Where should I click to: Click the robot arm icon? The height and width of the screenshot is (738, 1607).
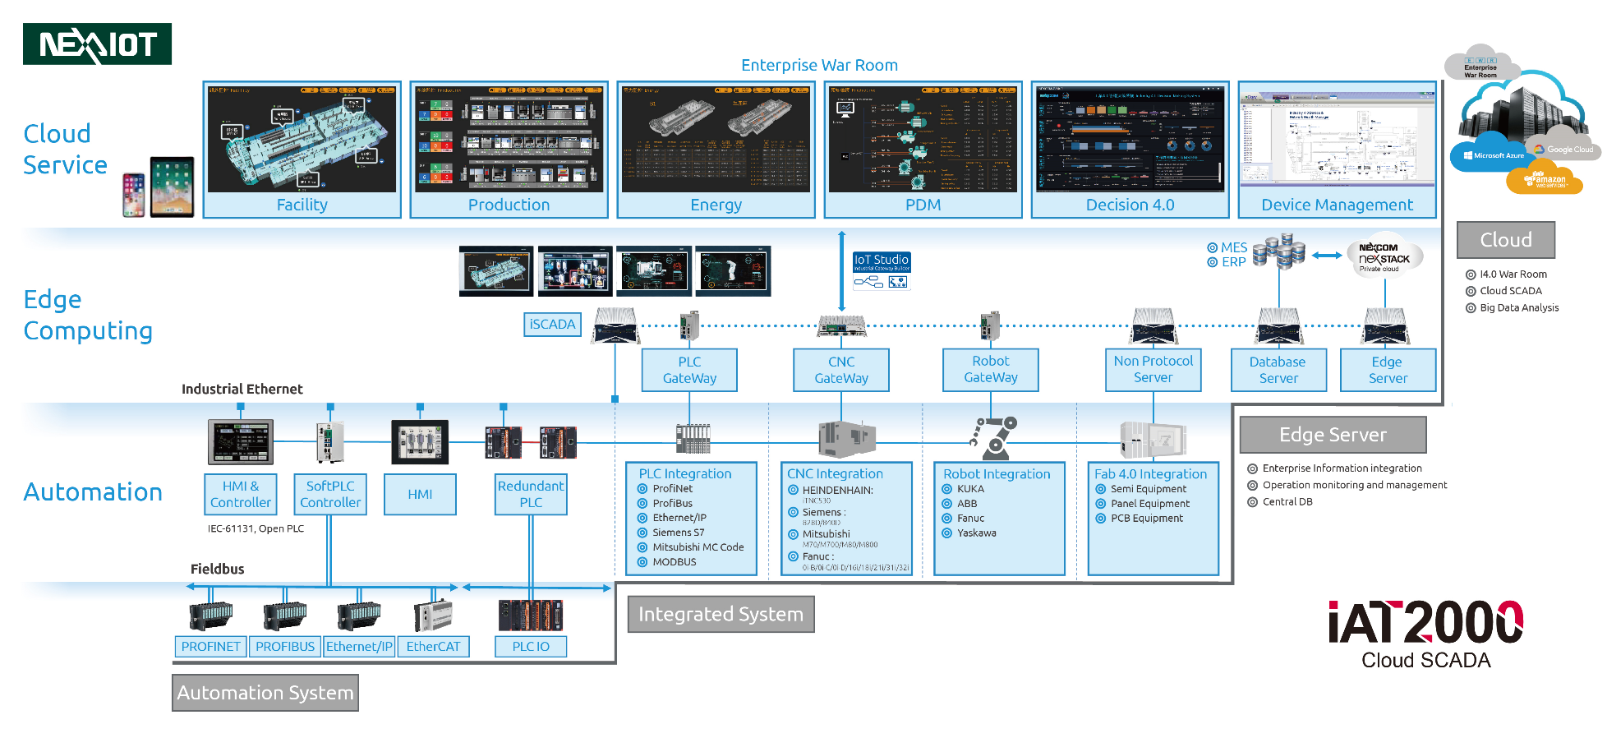click(993, 438)
